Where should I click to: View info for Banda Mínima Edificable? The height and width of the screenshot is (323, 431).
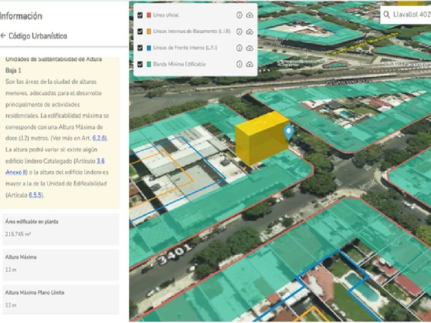pos(239,64)
